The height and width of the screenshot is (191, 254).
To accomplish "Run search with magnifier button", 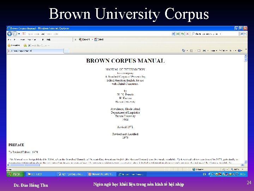I will (242, 34).
